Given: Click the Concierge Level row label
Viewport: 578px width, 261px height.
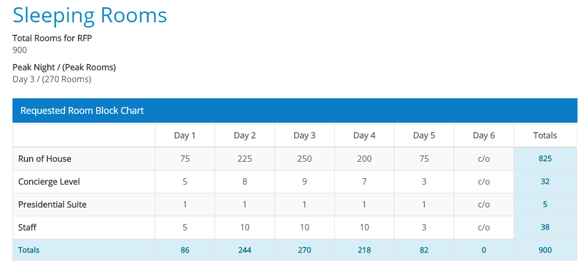Looking at the screenshot, I should click(49, 181).
